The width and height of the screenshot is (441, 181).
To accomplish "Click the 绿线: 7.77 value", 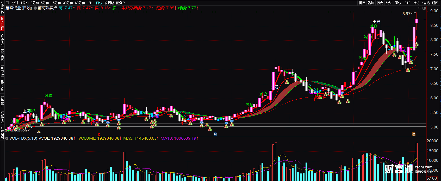I will pos(188,8).
